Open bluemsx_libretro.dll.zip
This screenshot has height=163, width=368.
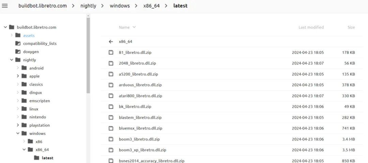pyautogui.click(x=141, y=128)
